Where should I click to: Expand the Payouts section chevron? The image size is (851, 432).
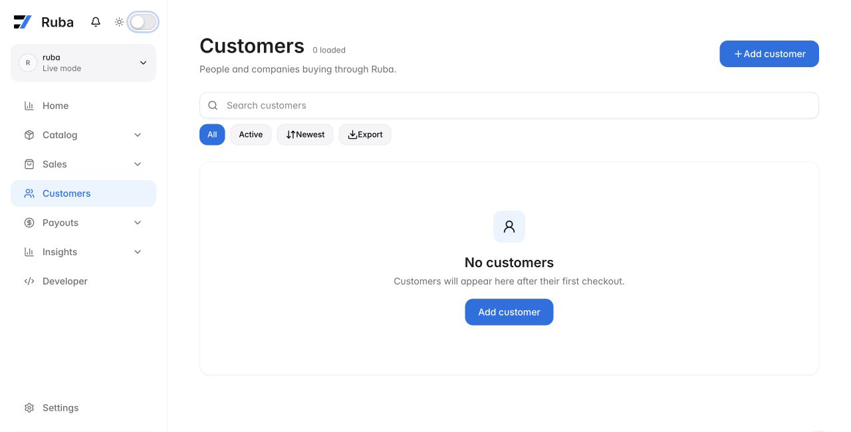(138, 223)
